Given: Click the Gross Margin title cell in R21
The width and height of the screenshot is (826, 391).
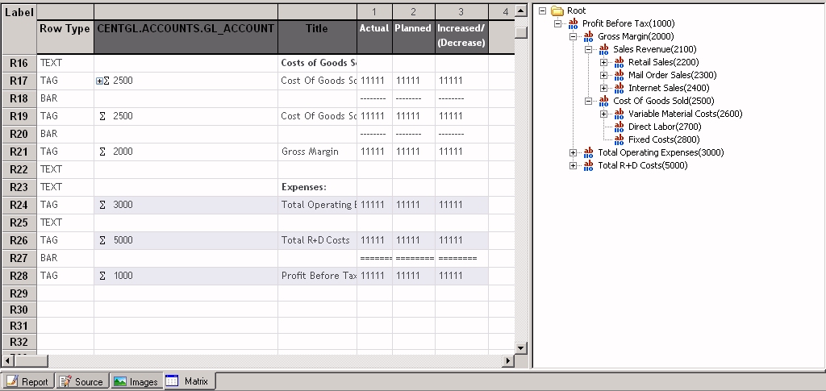Looking at the screenshot, I should point(317,152).
